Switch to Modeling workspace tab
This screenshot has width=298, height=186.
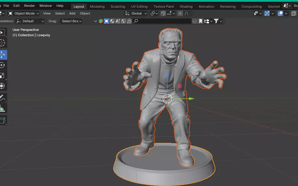[97, 7]
